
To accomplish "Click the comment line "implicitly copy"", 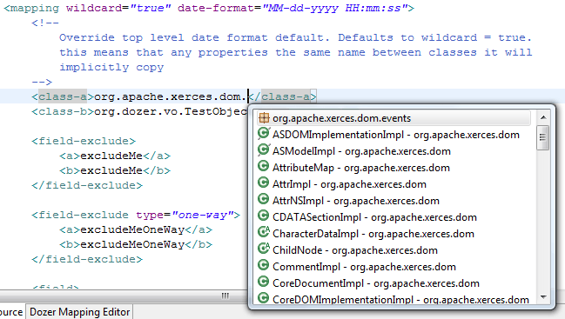I will (111, 67).
